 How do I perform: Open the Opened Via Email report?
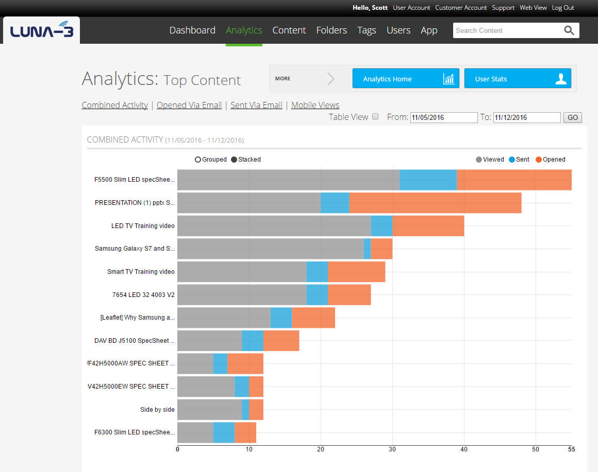pyautogui.click(x=189, y=105)
